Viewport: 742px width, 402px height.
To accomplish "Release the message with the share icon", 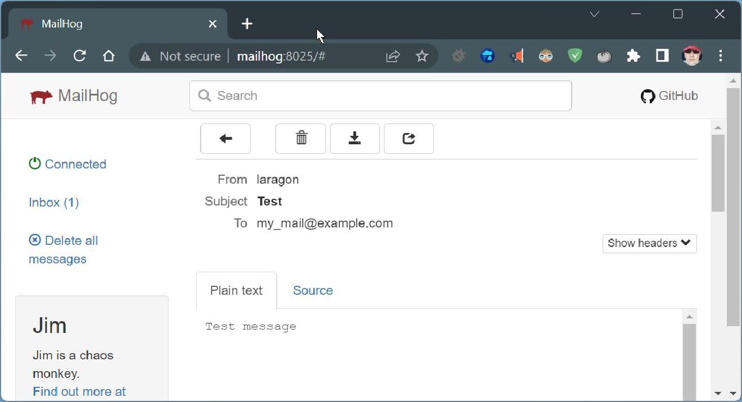I will 409,138.
